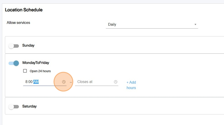Enable the Sunday schedule toggle
This screenshot has width=224, height=125.
[14, 46]
